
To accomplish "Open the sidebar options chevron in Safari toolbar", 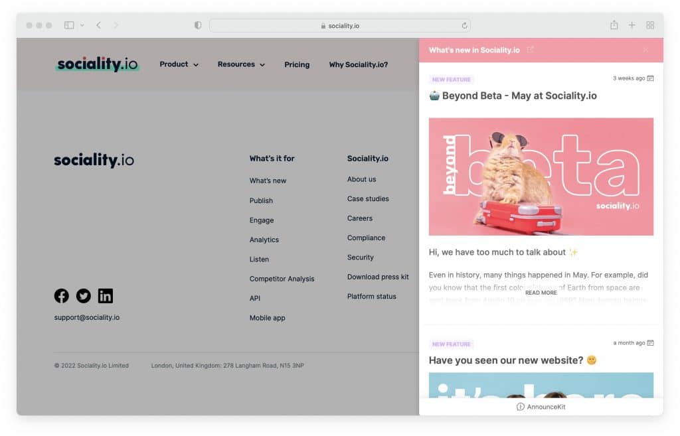I will click(x=82, y=25).
